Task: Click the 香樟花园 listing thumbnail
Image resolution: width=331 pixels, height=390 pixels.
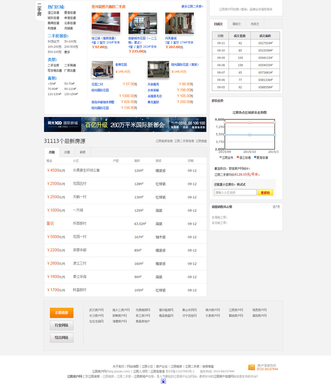Action: click(102, 69)
